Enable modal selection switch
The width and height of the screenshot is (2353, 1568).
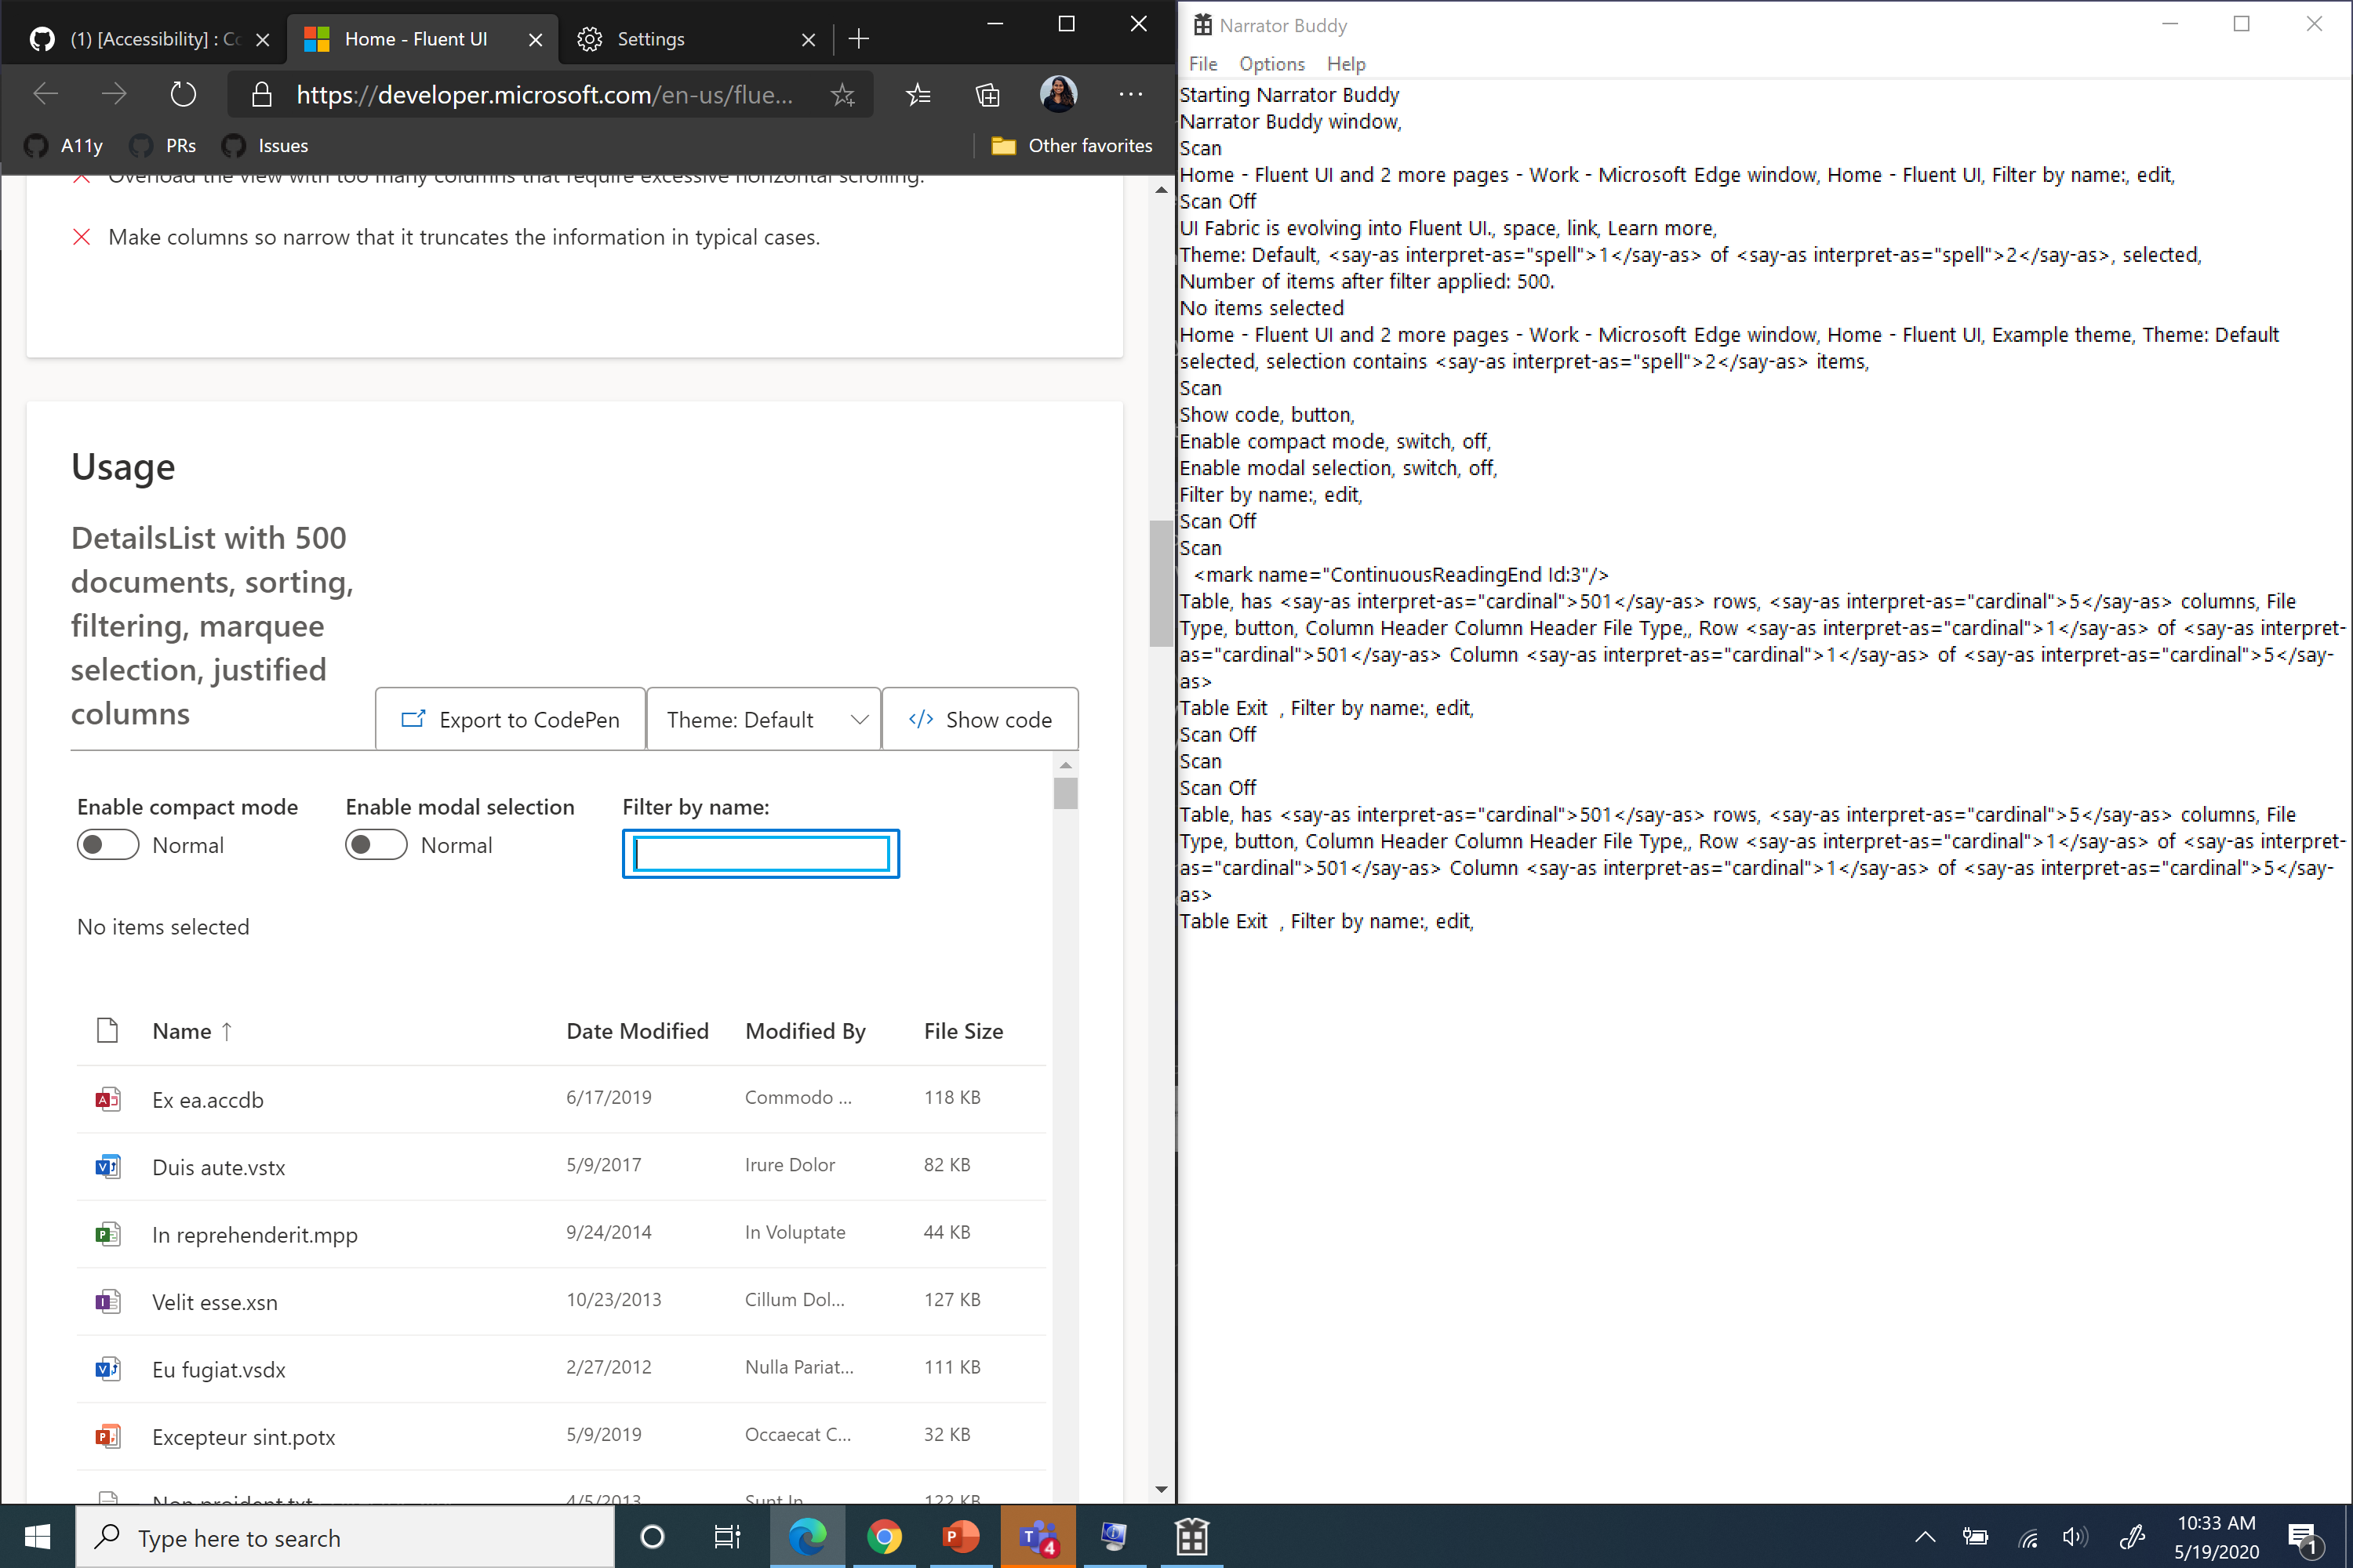coord(375,844)
